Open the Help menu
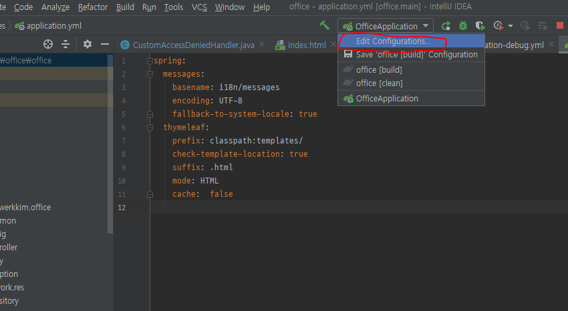568x311 pixels. (x=261, y=7)
